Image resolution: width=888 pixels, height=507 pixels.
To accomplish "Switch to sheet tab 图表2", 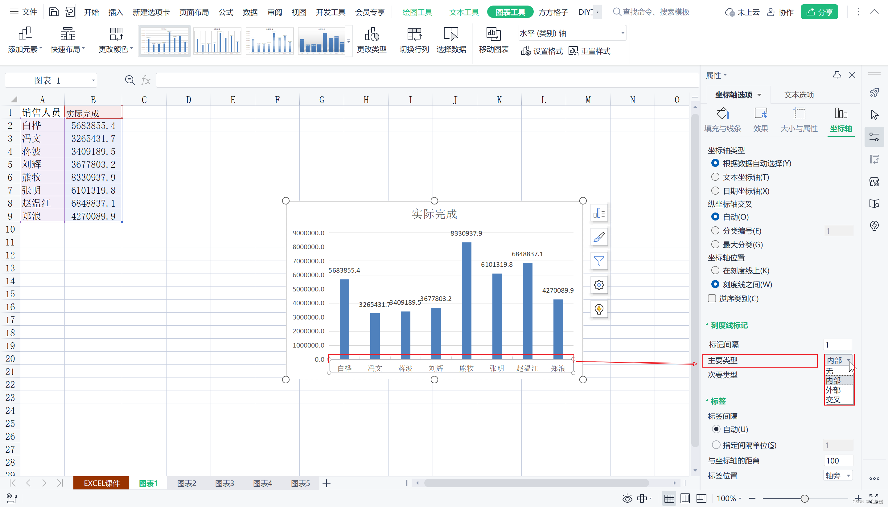I will [x=187, y=483].
